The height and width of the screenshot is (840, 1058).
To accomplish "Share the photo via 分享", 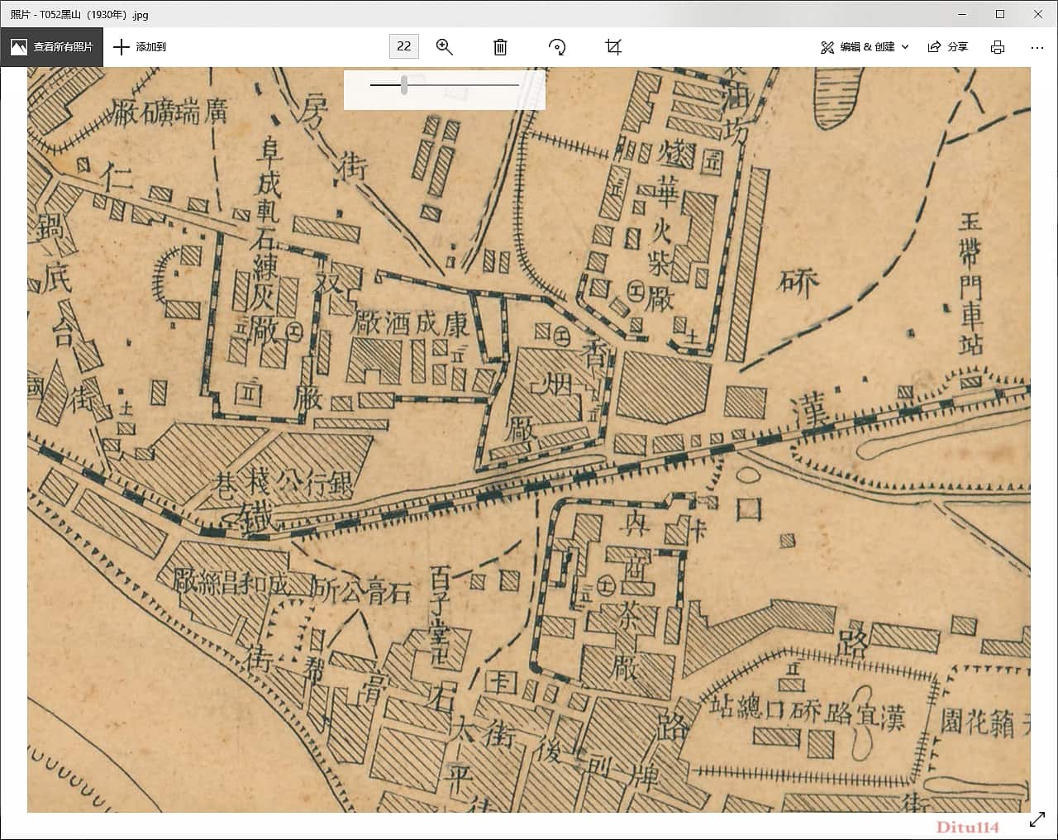I will coord(948,47).
